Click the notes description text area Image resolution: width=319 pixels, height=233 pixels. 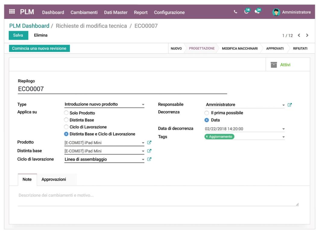(157, 199)
